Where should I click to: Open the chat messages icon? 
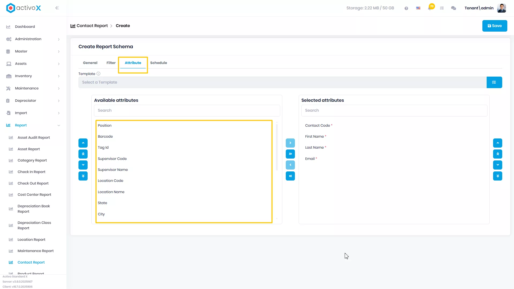pos(453,8)
